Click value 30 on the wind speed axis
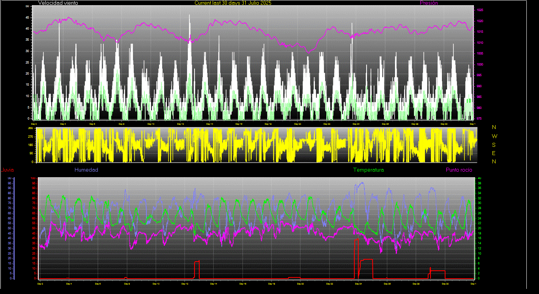The image size is (539, 294). (x=27, y=51)
